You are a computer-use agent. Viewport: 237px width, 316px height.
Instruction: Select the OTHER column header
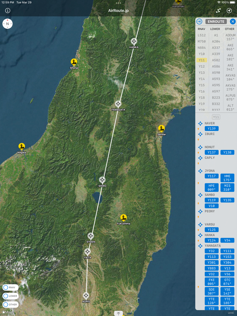pos(230,29)
